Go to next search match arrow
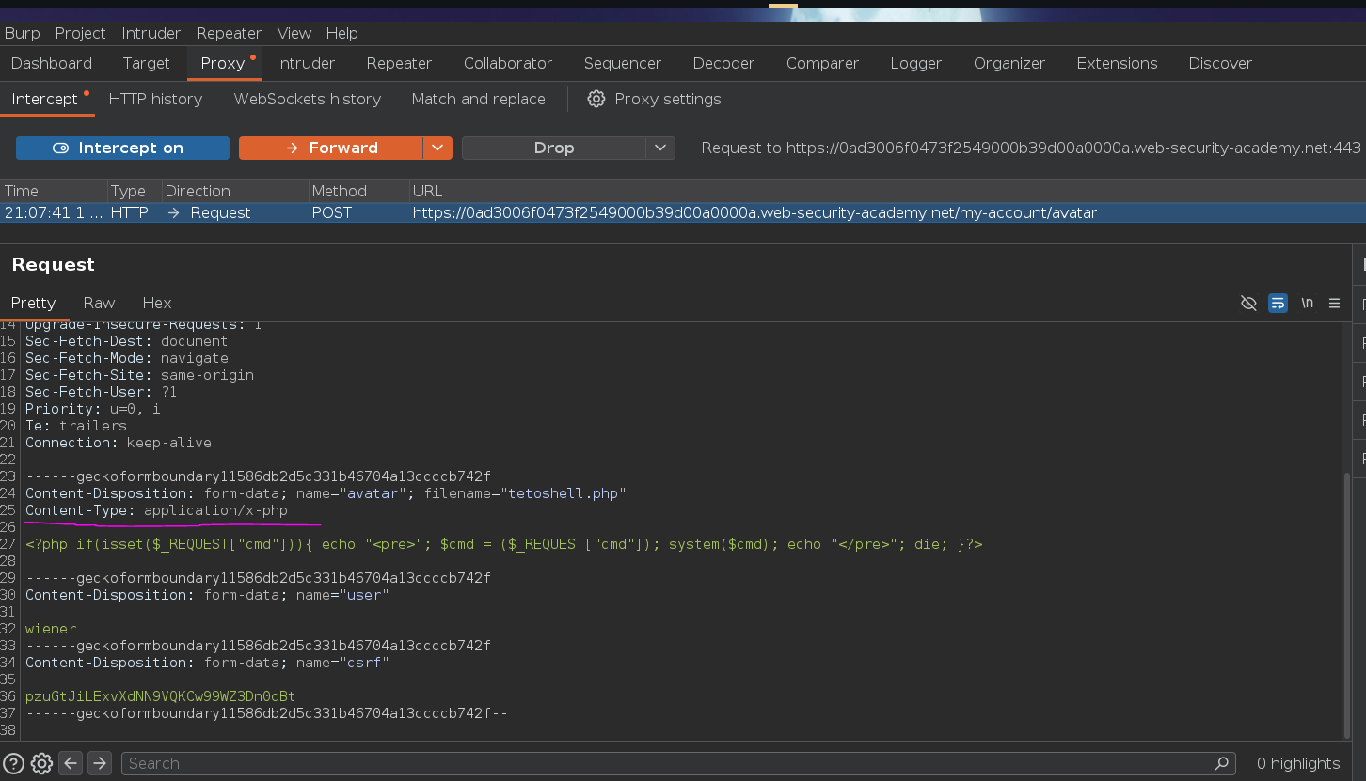 [100, 763]
